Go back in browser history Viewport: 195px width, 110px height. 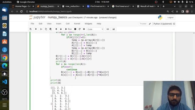[12, 12]
